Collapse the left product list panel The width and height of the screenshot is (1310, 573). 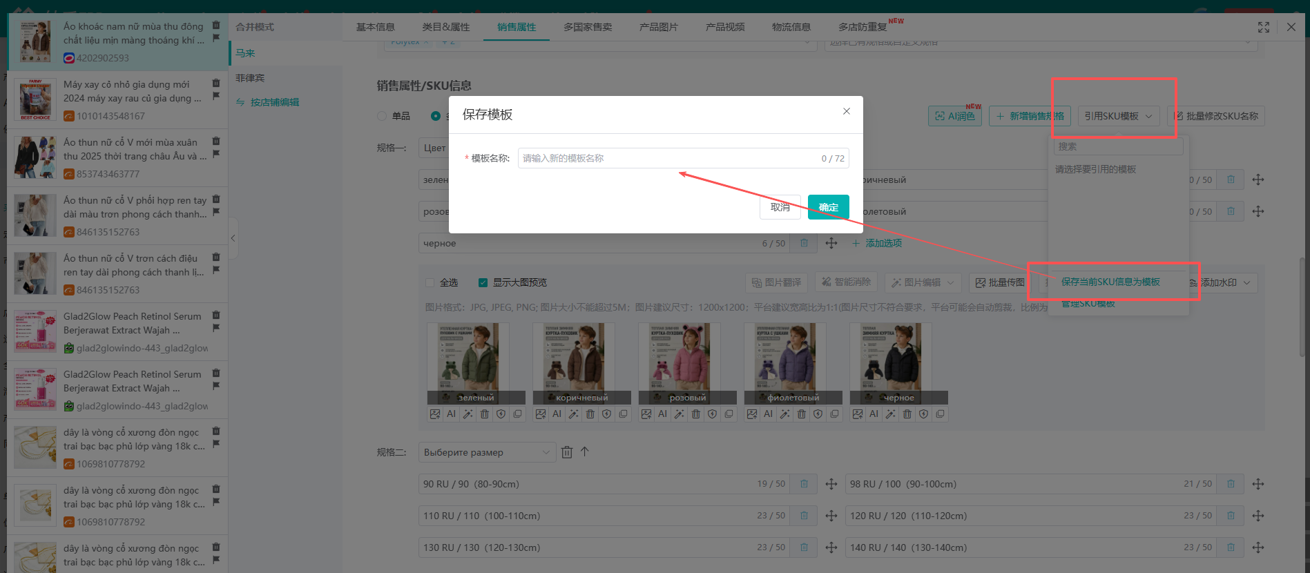[233, 238]
